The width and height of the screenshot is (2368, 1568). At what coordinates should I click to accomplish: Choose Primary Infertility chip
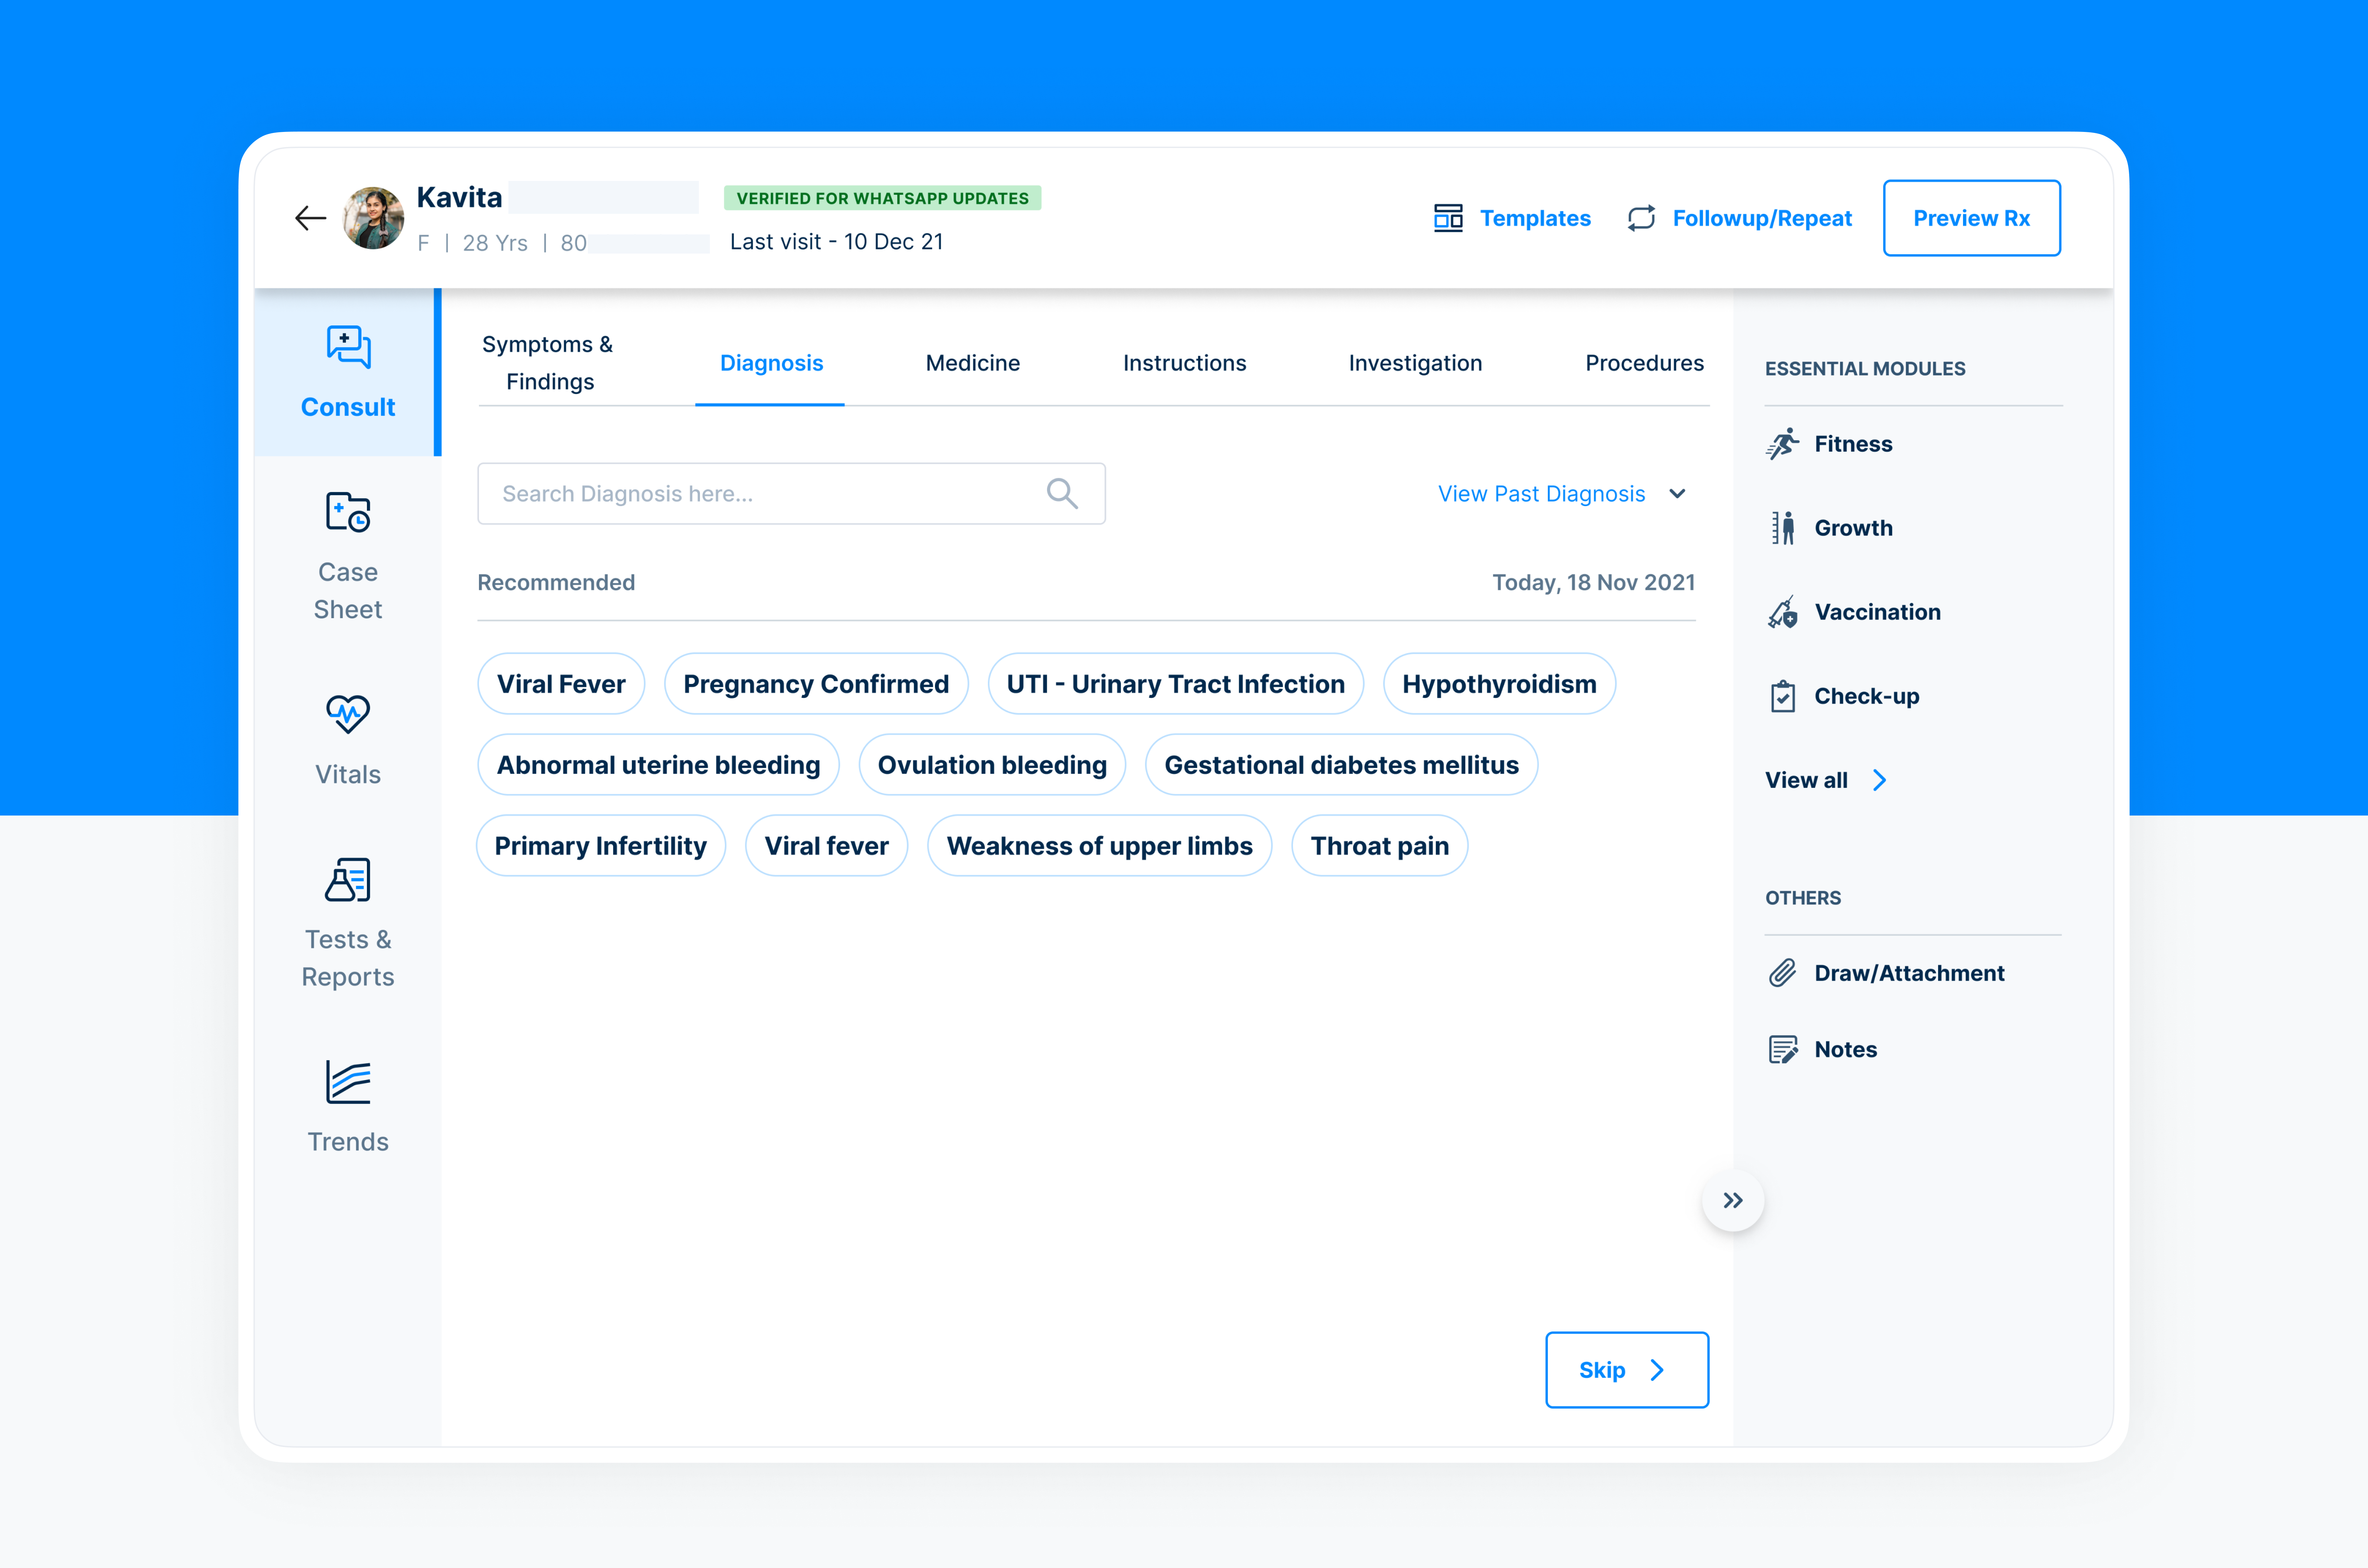[601, 846]
